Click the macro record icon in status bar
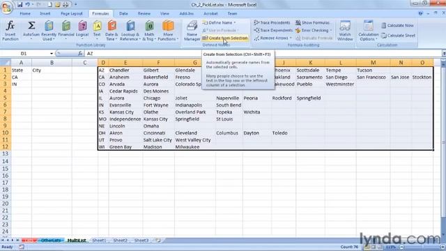Screen dimensions: 446x251 [x=22, y=247]
